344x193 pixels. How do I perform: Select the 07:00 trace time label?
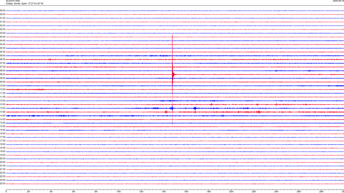[x=3, y=63]
